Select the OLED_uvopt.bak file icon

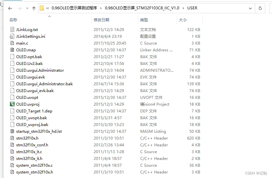tap(12, 118)
